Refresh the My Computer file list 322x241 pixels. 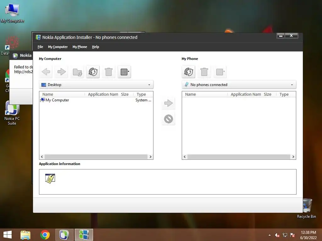pyautogui.click(x=93, y=72)
